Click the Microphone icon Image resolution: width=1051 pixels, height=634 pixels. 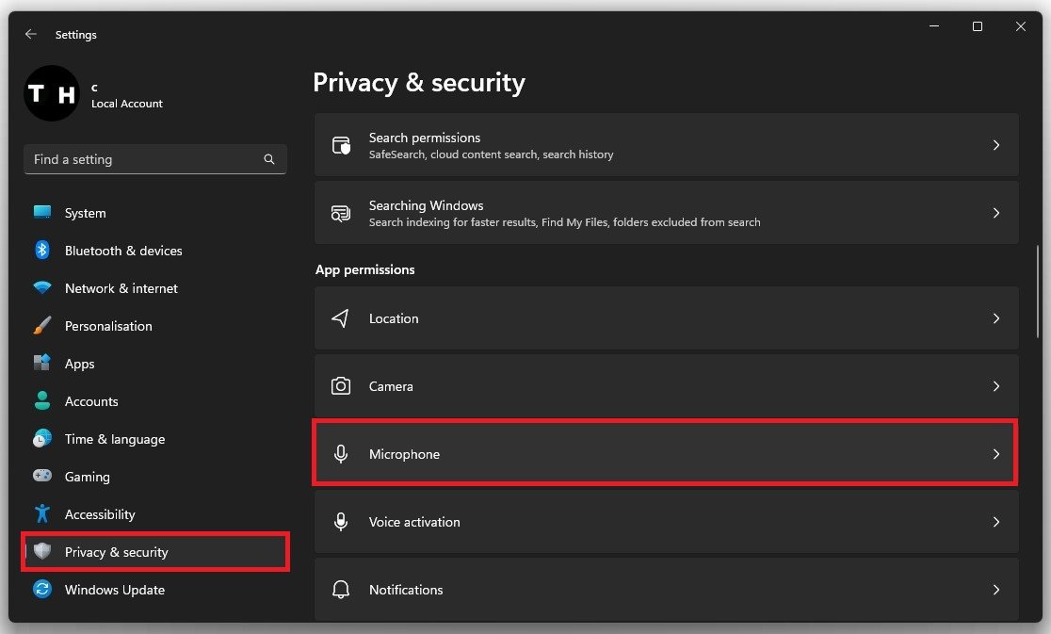(x=341, y=454)
